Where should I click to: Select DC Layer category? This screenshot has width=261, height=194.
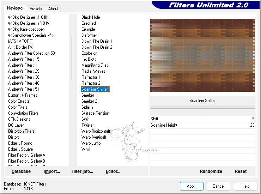coord(16,125)
